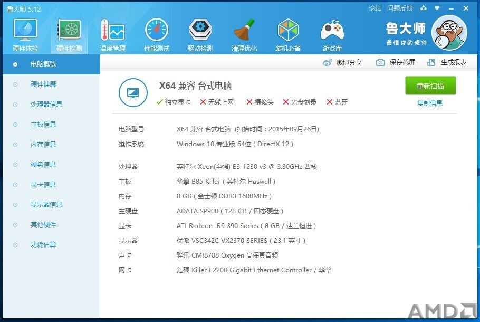Click 8 GB 金士顿 DDR3 memory value
This screenshot has height=322, width=480.
224,196
